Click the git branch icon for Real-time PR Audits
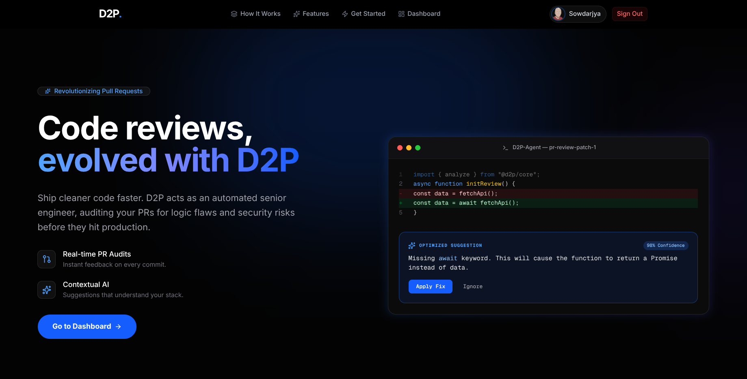747x379 pixels. point(46,259)
